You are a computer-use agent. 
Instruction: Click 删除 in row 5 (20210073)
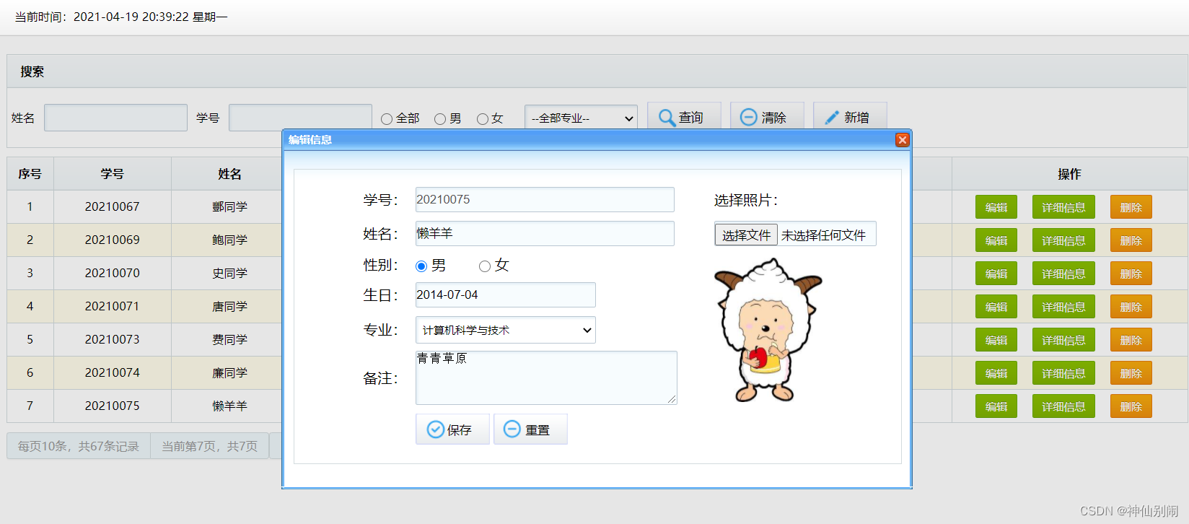pos(1131,340)
